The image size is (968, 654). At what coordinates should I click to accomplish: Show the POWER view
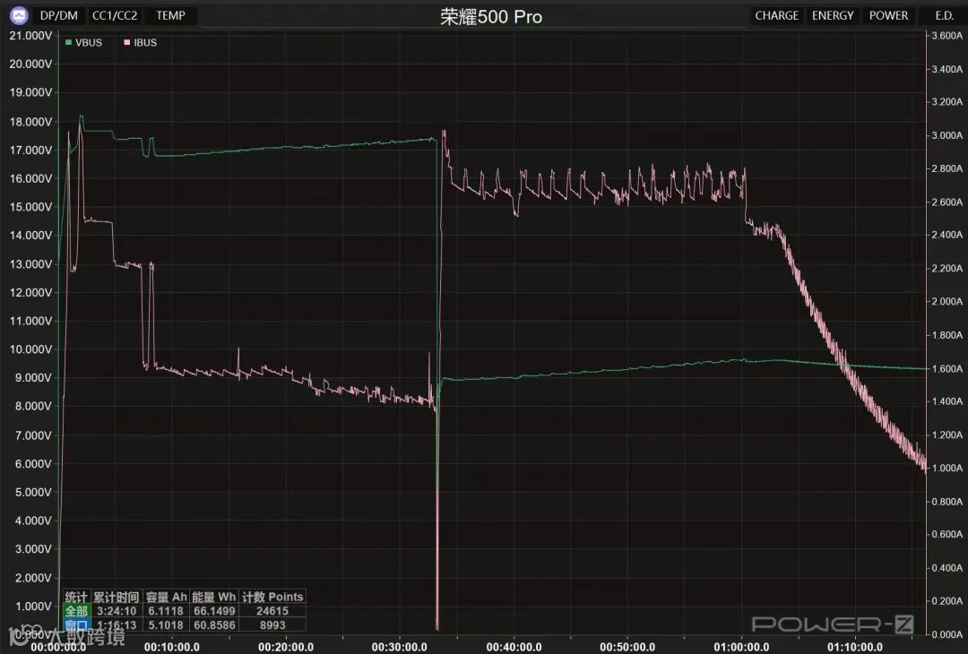click(x=888, y=15)
